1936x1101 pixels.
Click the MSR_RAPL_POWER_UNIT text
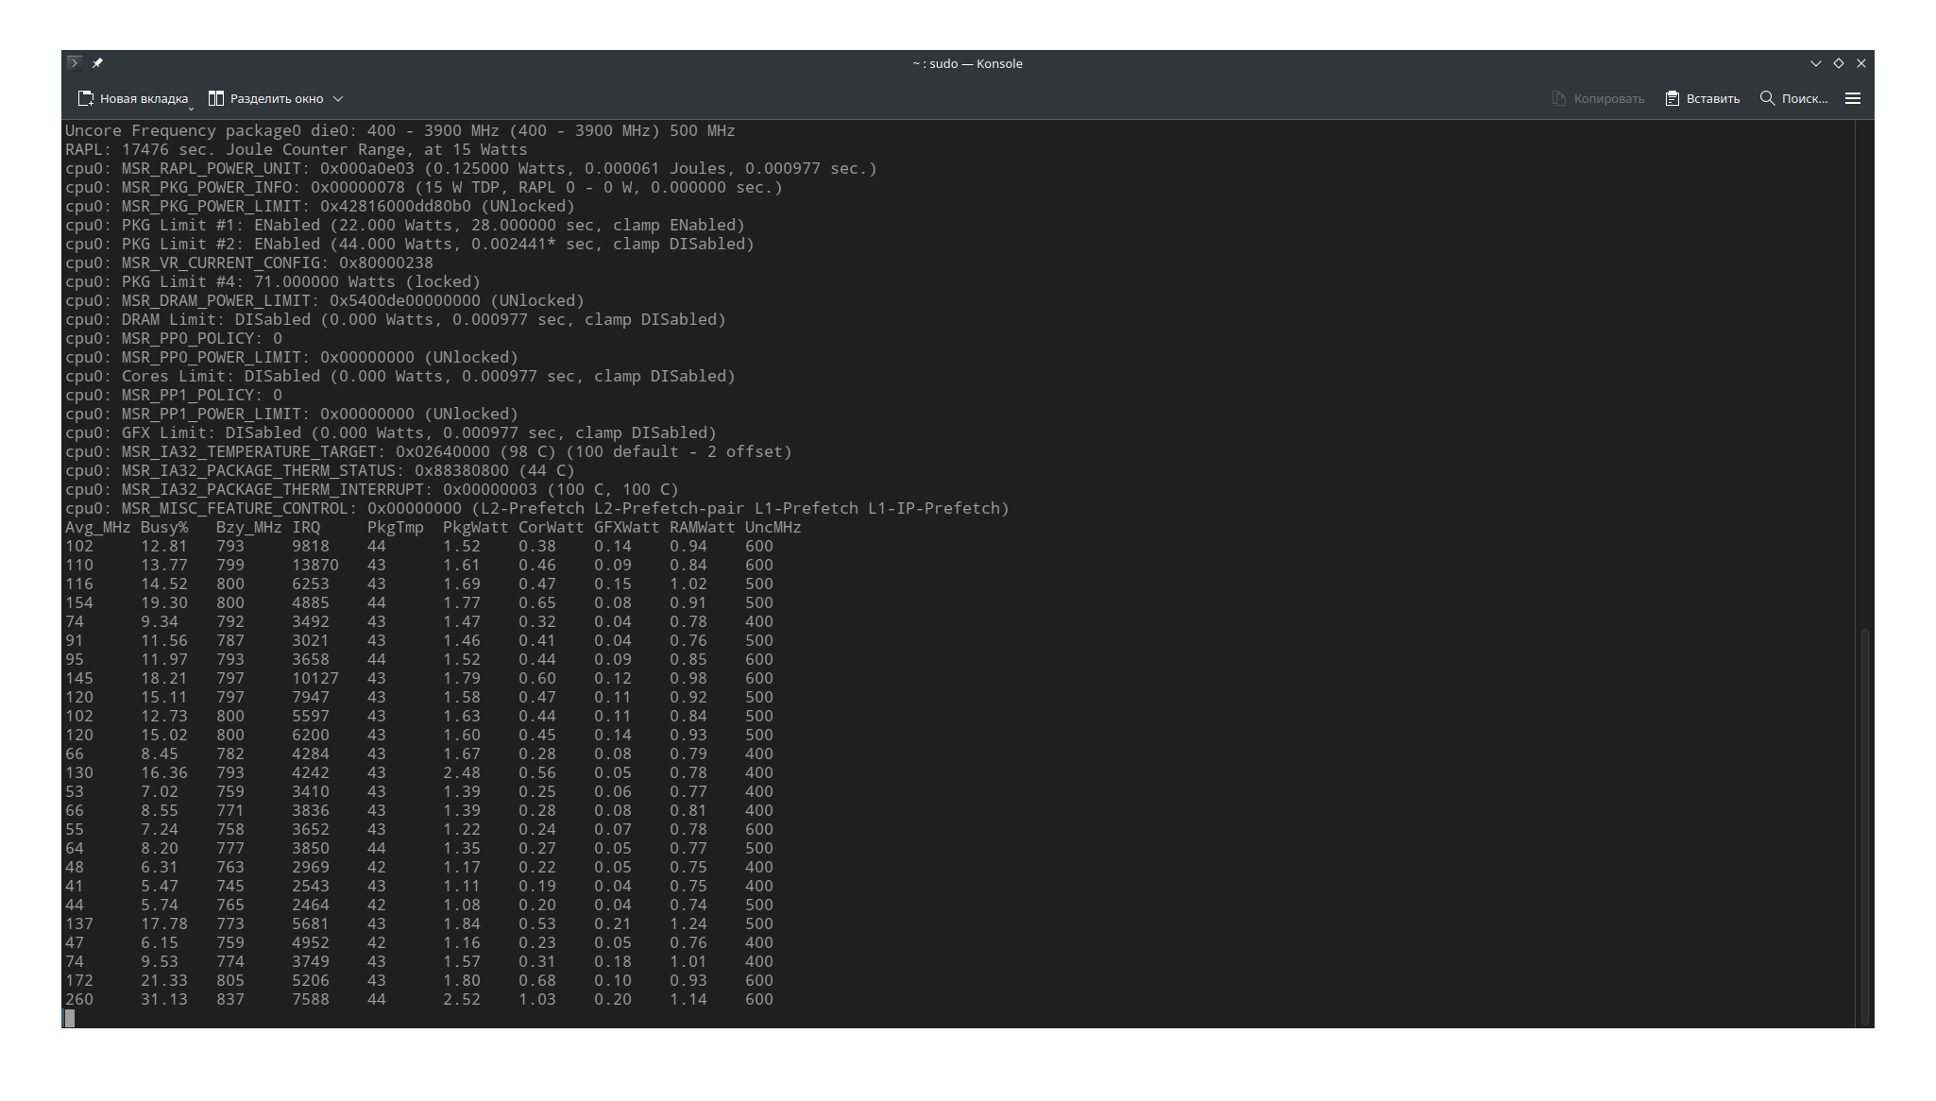click(x=211, y=168)
